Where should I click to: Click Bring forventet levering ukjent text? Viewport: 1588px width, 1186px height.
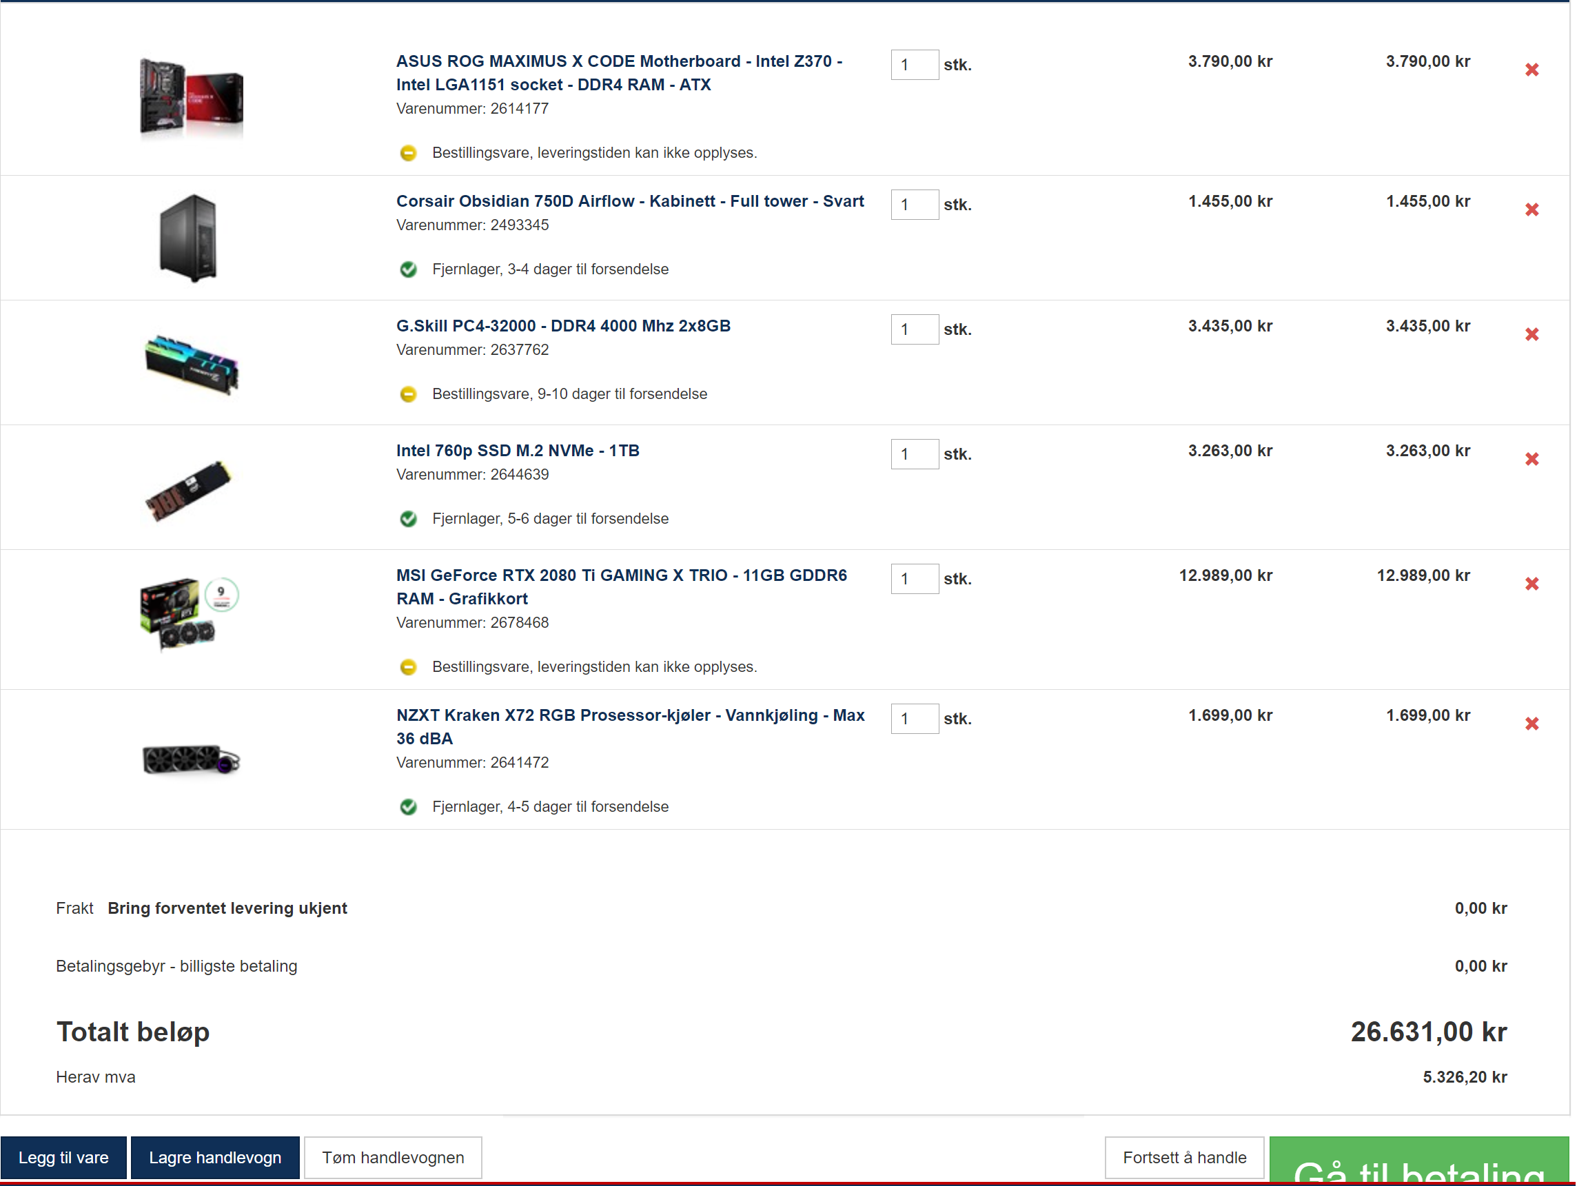(x=227, y=908)
